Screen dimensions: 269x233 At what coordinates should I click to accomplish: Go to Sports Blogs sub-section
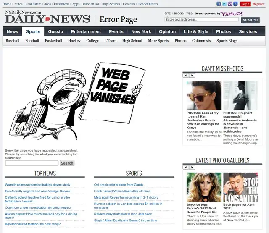(227, 41)
